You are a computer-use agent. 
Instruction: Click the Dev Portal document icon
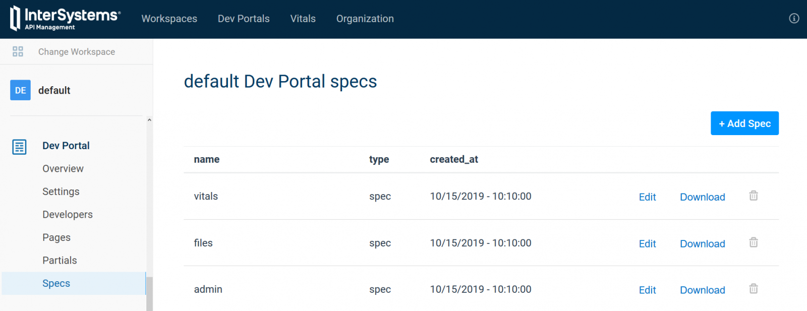click(19, 147)
